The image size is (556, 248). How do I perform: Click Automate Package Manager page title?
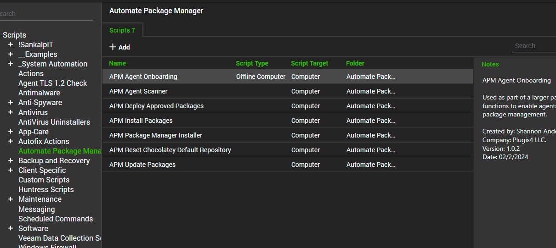click(156, 11)
